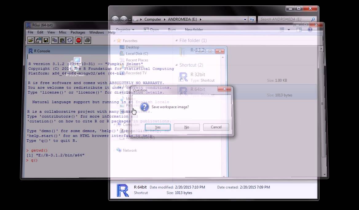This screenshot has width=359, height=210.
Task: Open the View menu in RGui
Action: click(x=51, y=32)
